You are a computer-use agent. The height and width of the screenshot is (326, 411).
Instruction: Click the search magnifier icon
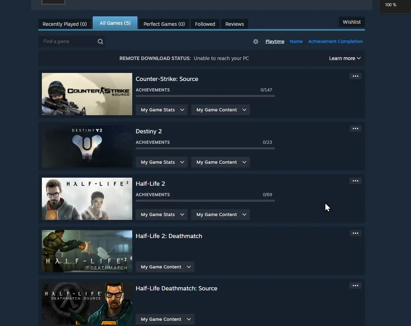[x=100, y=42]
